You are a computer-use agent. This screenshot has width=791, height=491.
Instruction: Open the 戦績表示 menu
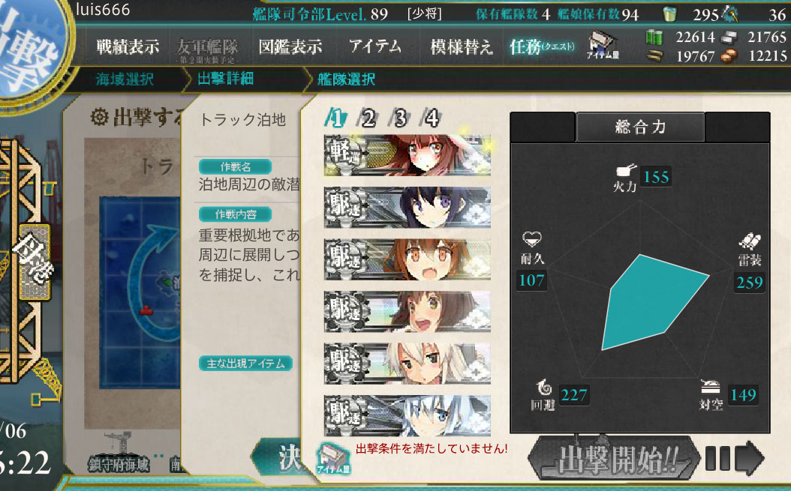tap(128, 47)
